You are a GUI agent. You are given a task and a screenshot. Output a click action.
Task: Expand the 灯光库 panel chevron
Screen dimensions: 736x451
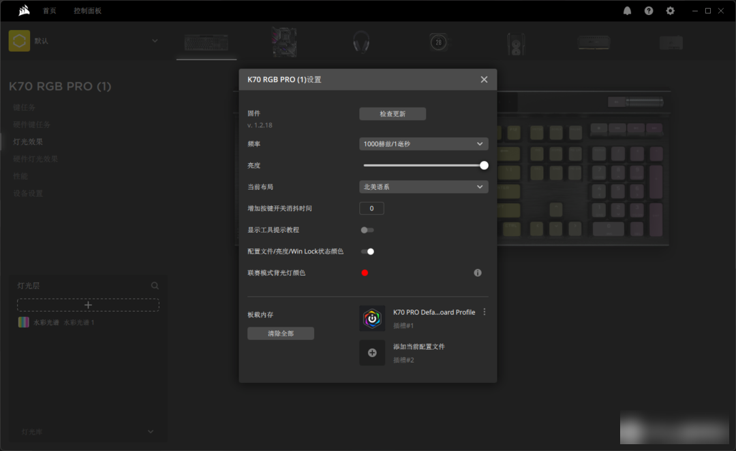pos(150,432)
